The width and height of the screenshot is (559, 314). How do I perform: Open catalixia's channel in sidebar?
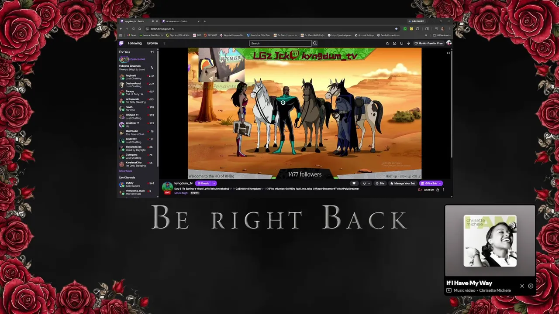coord(137,124)
